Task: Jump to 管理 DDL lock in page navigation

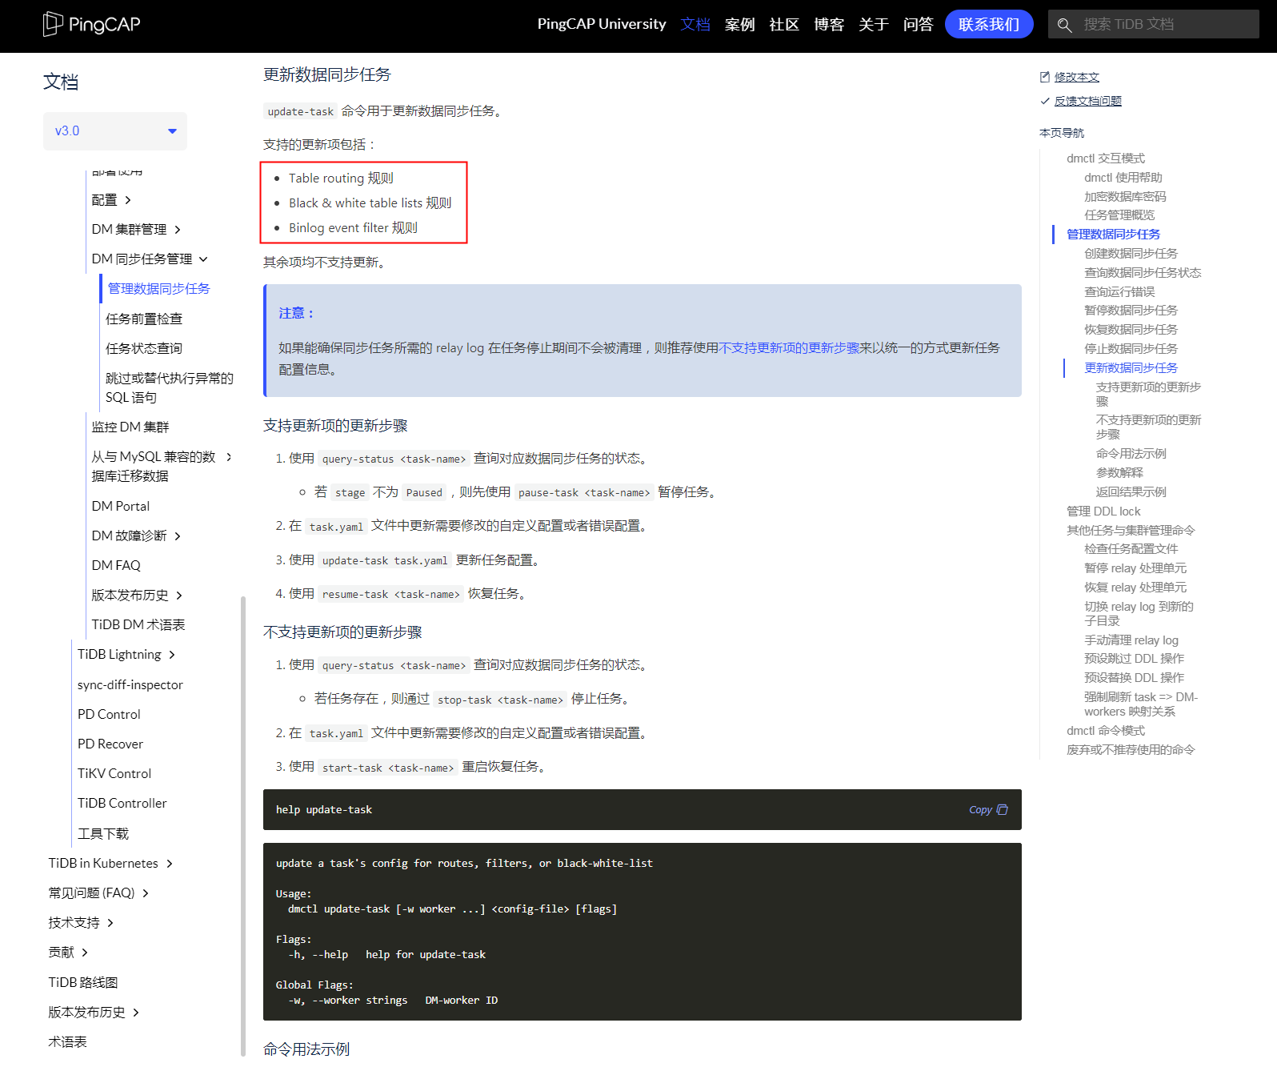Action: pyautogui.click(x=1103, y=511)
